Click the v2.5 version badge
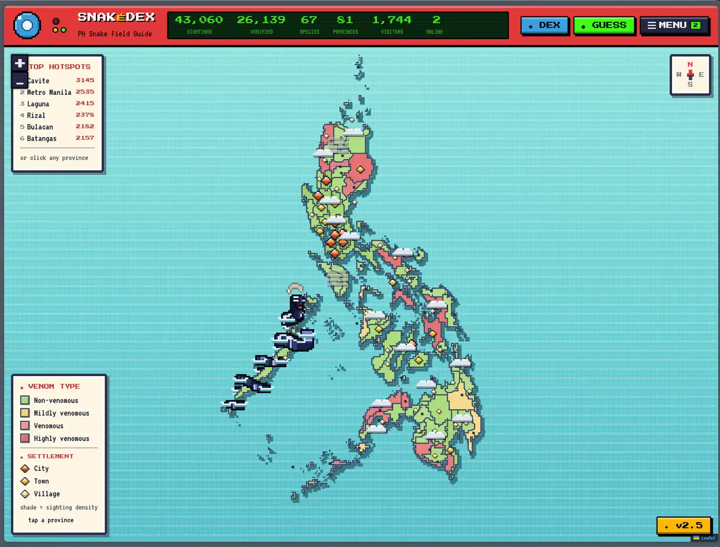Image resolution: width=720 pixels, height=547 pixels. (x=683, y=526)
